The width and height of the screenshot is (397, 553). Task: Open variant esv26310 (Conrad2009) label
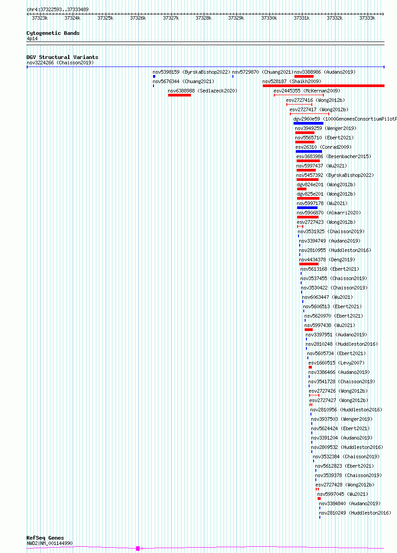323,147
